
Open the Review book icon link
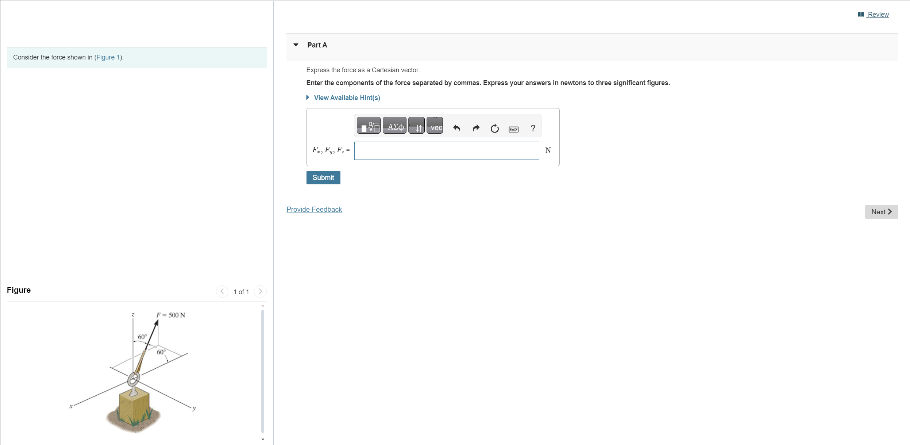coord(873,14)
